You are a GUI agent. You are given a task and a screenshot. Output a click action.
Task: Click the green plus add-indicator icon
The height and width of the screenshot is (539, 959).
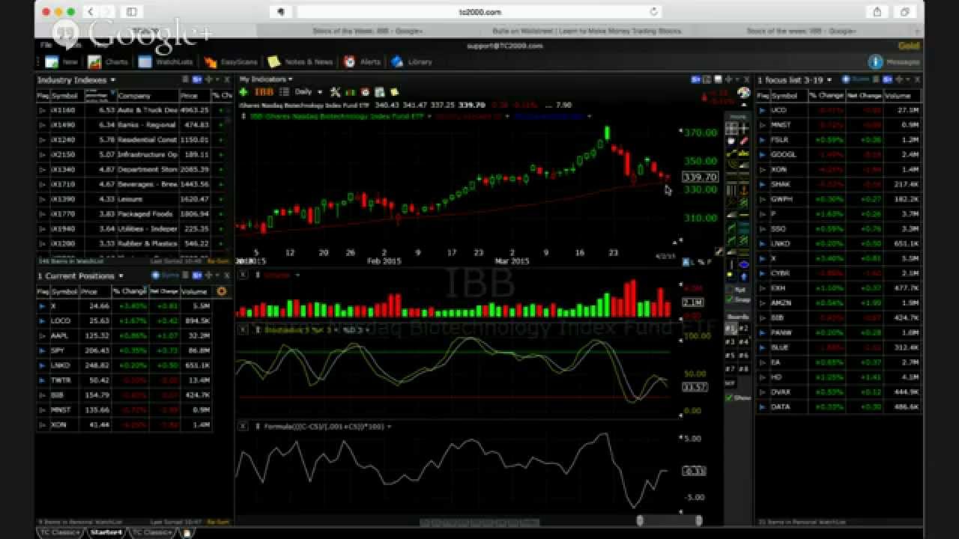tap(243, 92)
